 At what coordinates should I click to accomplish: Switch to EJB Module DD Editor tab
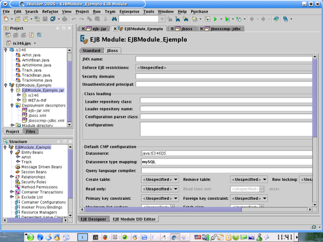[134, 219]
